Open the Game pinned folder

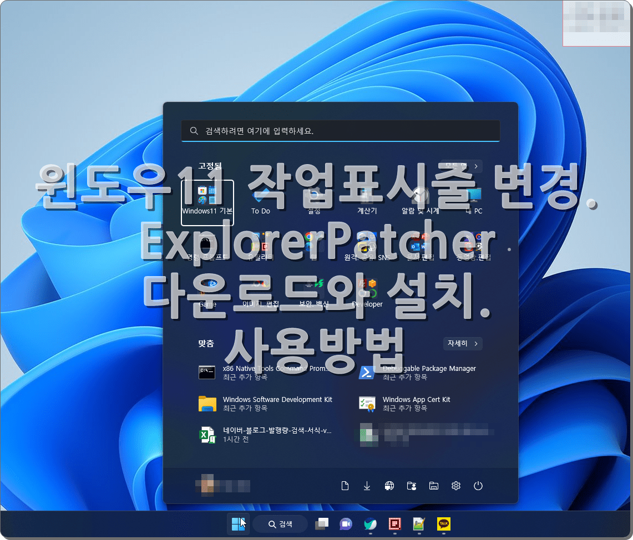(x=207, y=294)
